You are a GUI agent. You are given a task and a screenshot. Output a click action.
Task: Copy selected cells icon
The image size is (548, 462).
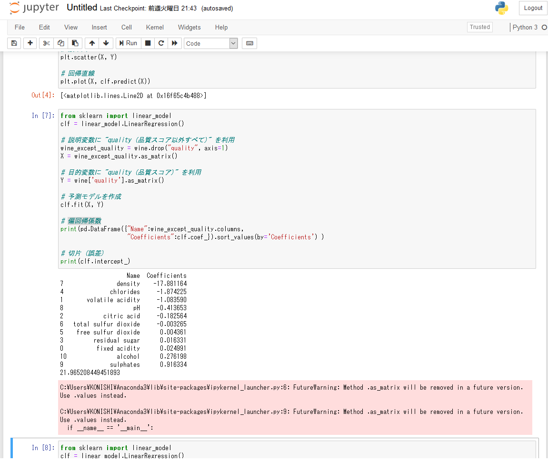[61, 43]
